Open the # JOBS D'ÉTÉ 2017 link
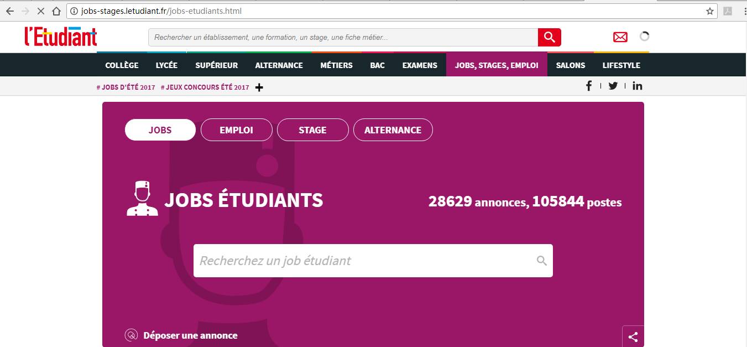 click(126, 87)
